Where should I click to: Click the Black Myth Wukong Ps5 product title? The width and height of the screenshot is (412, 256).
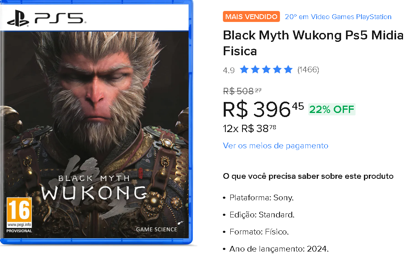313,43
